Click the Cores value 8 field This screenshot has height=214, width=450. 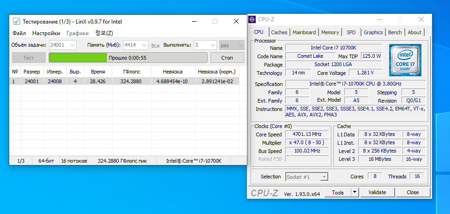pyautogui.click(x=375, y=177)
